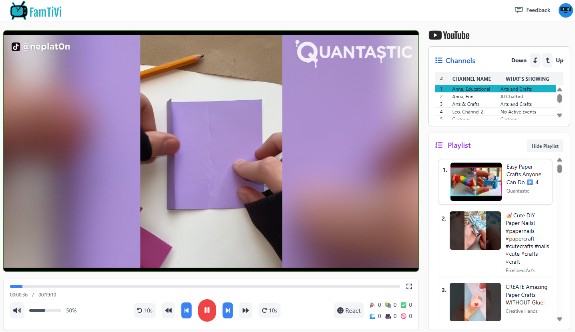Open the React emoji picker
This screenshot has height=332, width=575.
[349, 310]
